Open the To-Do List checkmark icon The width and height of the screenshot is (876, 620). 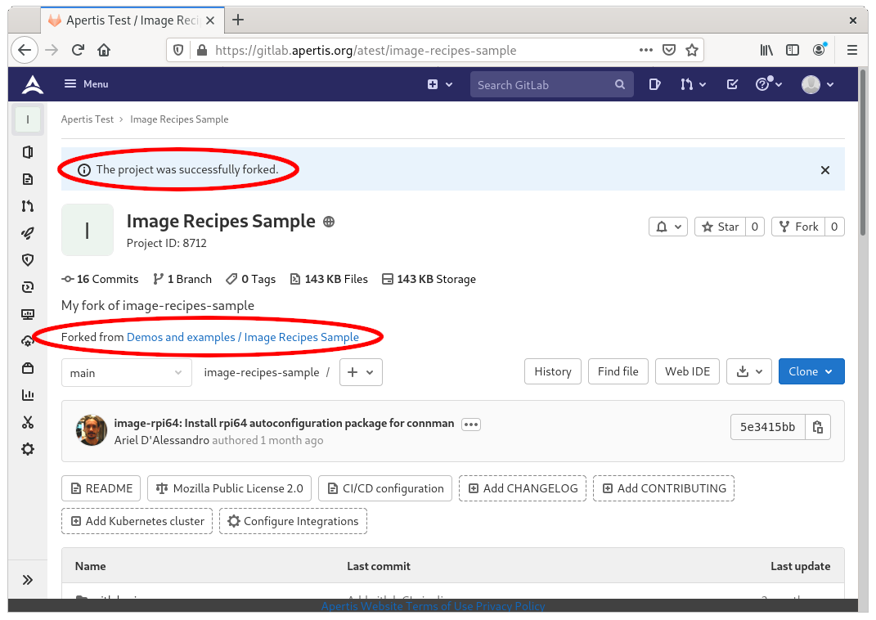[x=732, y=84]
